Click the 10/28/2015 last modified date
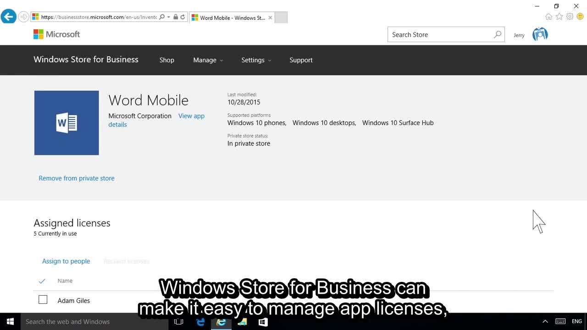The image size is (587, 330). point(244,102)
